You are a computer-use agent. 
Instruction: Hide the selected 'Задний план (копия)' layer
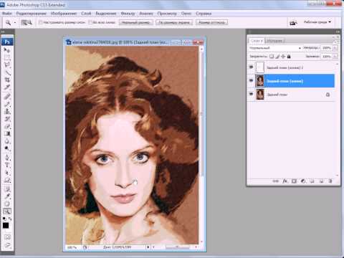(x=251, y=81)
